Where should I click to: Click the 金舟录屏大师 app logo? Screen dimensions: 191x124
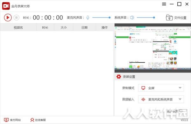coord(6,6)
